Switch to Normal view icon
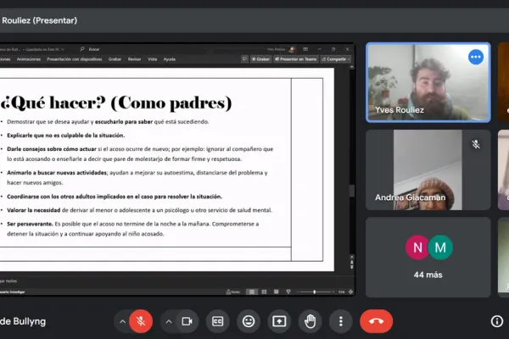 [x=252, y=292]
